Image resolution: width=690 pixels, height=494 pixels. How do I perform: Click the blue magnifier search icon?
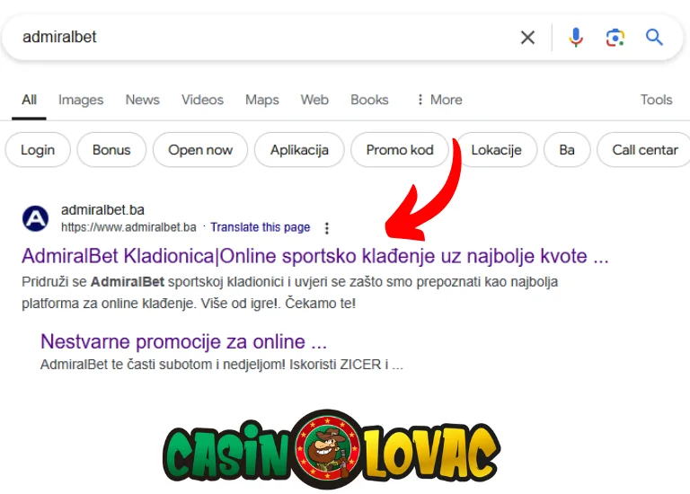click(654, 38)
